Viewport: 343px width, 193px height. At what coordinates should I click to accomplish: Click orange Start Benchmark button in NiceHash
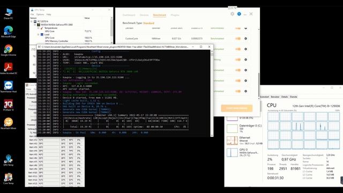coord(237,108)
